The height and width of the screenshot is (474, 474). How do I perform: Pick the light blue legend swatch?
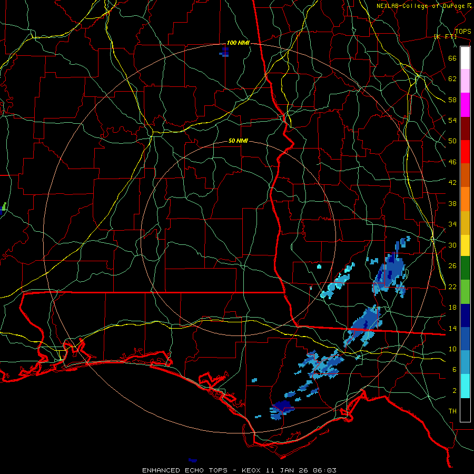tap(465, 362)
